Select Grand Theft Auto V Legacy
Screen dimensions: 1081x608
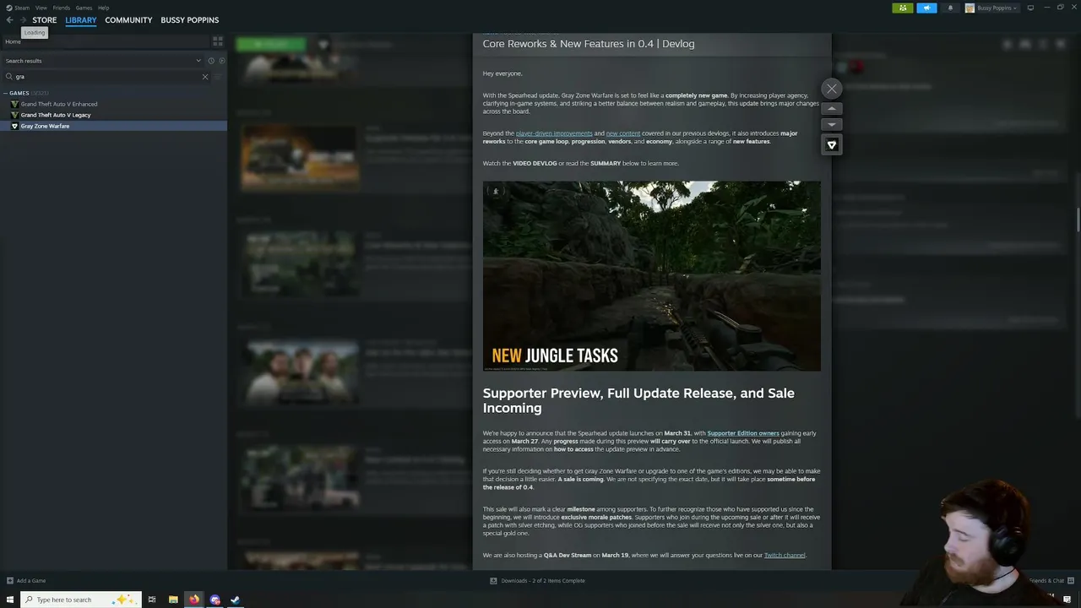55,115
